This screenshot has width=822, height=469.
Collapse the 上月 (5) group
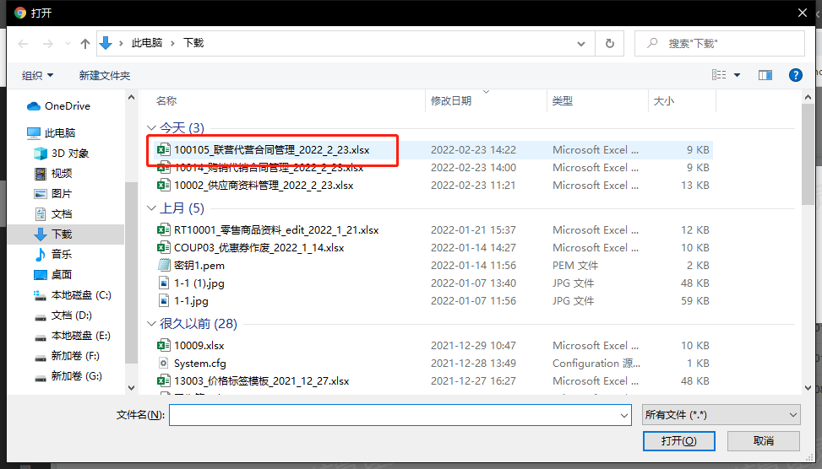tap(152, 208)
